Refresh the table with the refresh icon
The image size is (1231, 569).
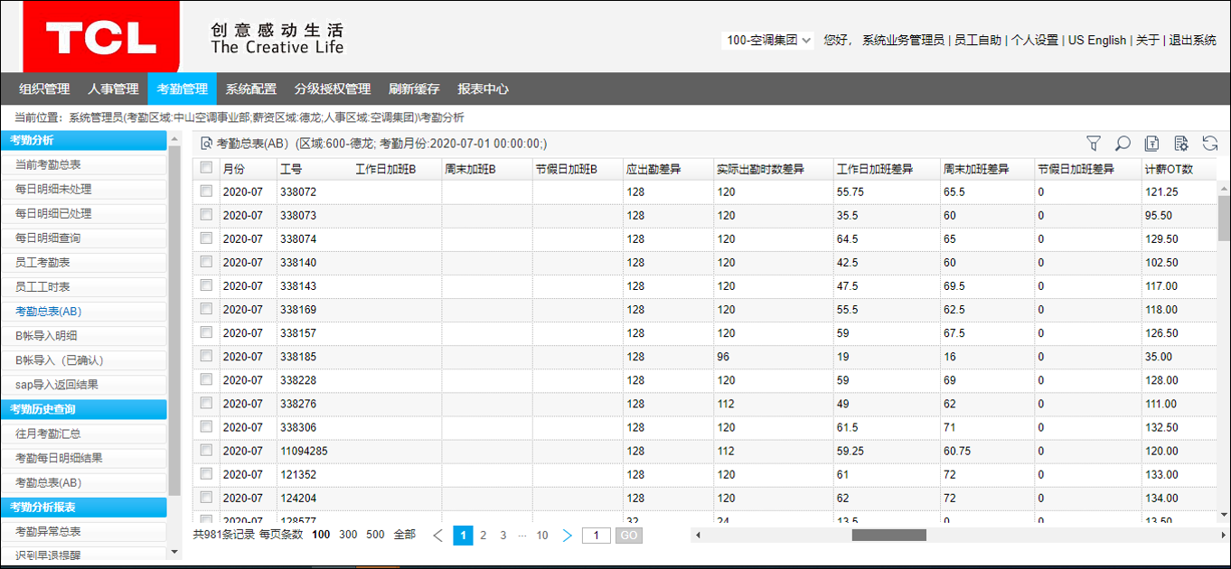tap(1210, 144)
